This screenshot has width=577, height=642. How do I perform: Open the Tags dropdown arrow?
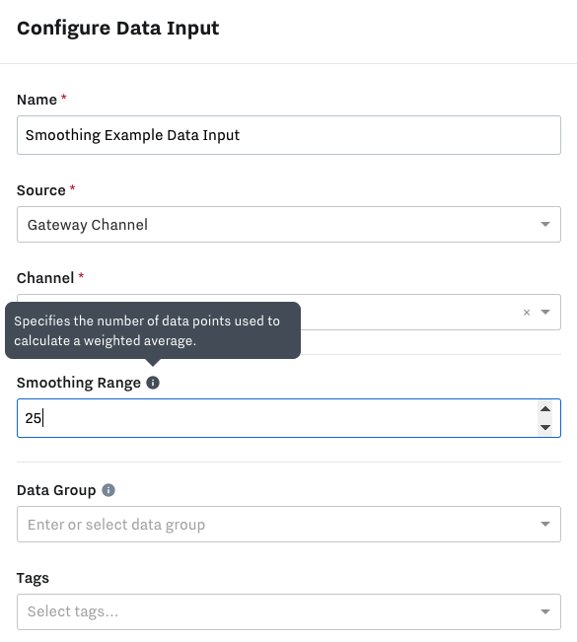(545, 611)
